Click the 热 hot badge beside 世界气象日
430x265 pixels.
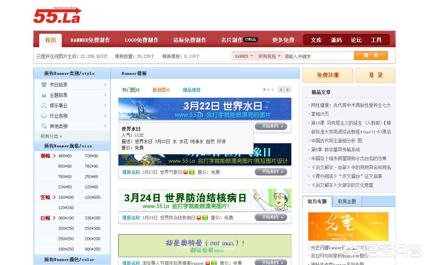point(185,172)
